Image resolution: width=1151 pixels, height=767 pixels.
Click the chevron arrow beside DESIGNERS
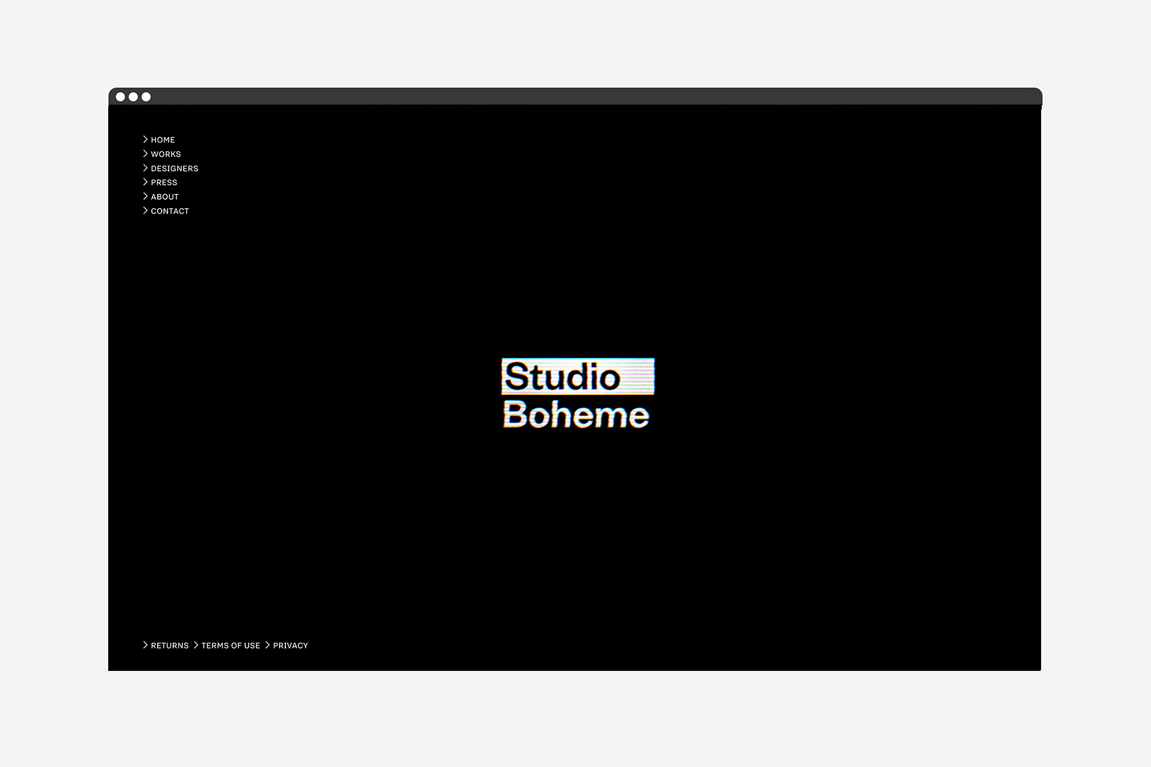click(x=146, y=168)
